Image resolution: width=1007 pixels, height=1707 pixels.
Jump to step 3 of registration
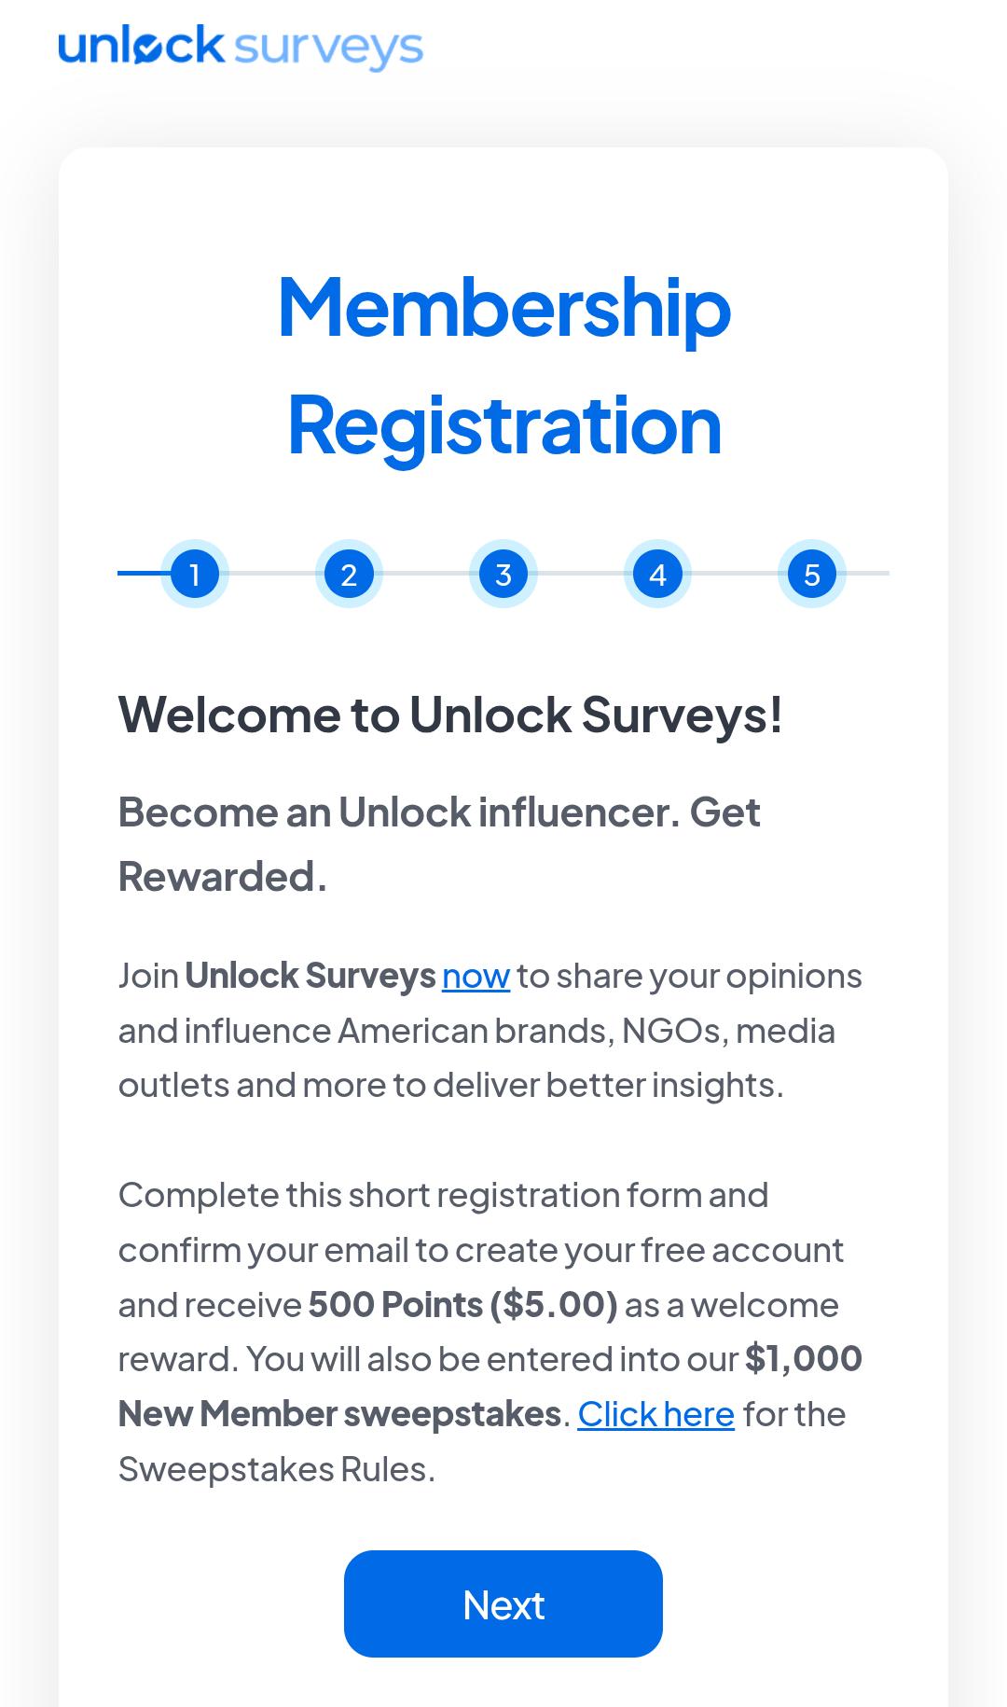503,575
